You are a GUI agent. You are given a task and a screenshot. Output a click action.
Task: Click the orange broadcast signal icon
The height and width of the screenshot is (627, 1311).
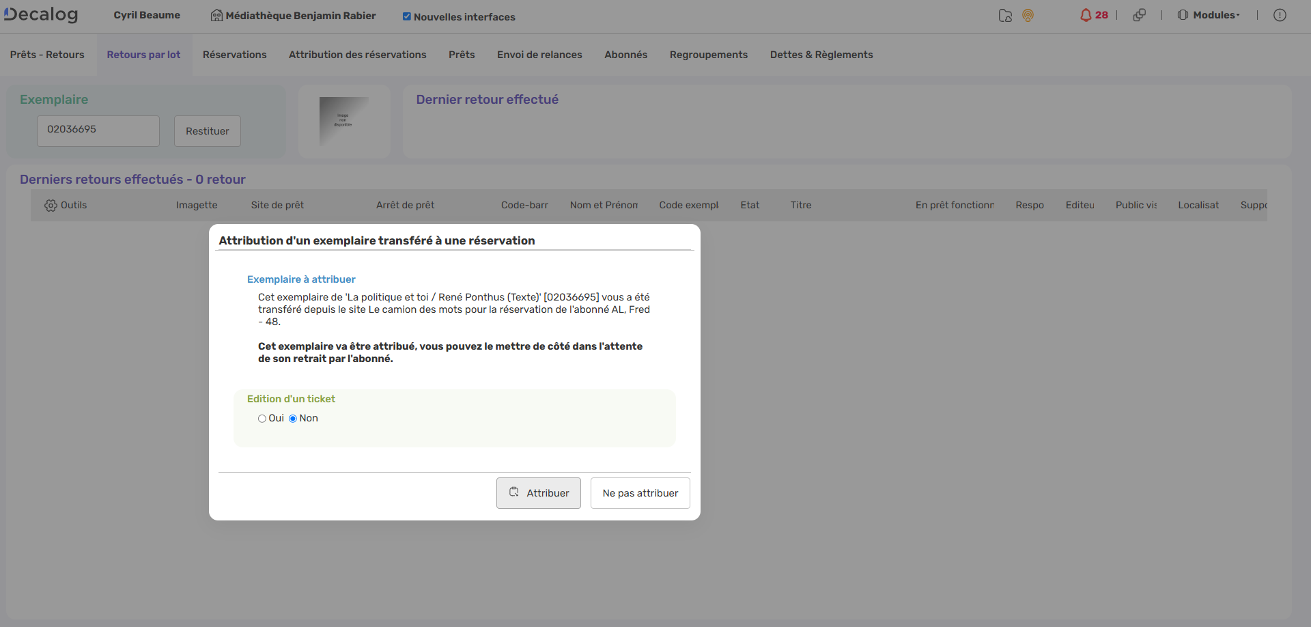(1028, 16)
